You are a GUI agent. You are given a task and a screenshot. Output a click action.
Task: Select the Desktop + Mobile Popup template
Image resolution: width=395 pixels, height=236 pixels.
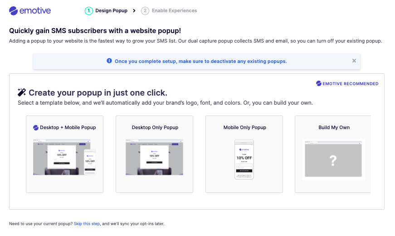[x=64, y=154]
